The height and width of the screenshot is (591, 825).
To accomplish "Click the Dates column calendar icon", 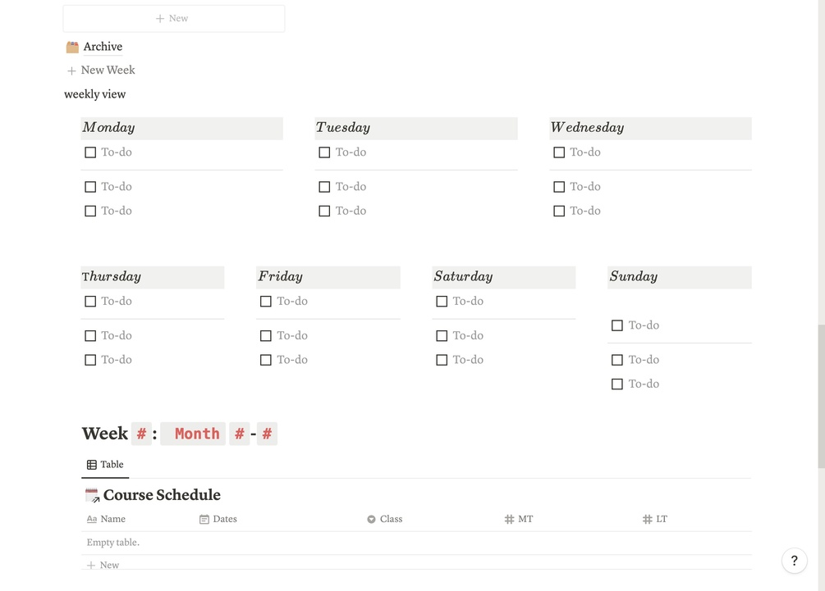I will (204, 519).
